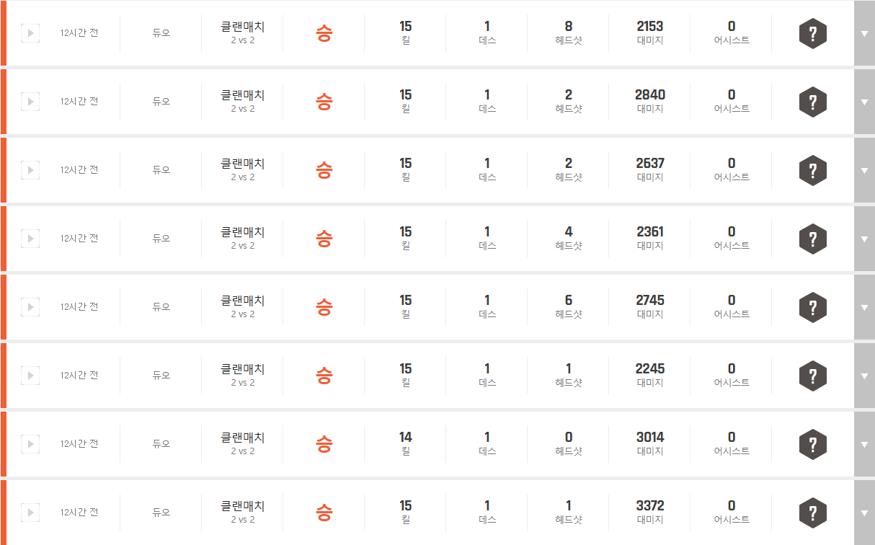Image resolution: width=875 pixels, height=545 pixels.
Task: Open unknown badge icon for 2637 damage match
Action: tap(812, 171)
